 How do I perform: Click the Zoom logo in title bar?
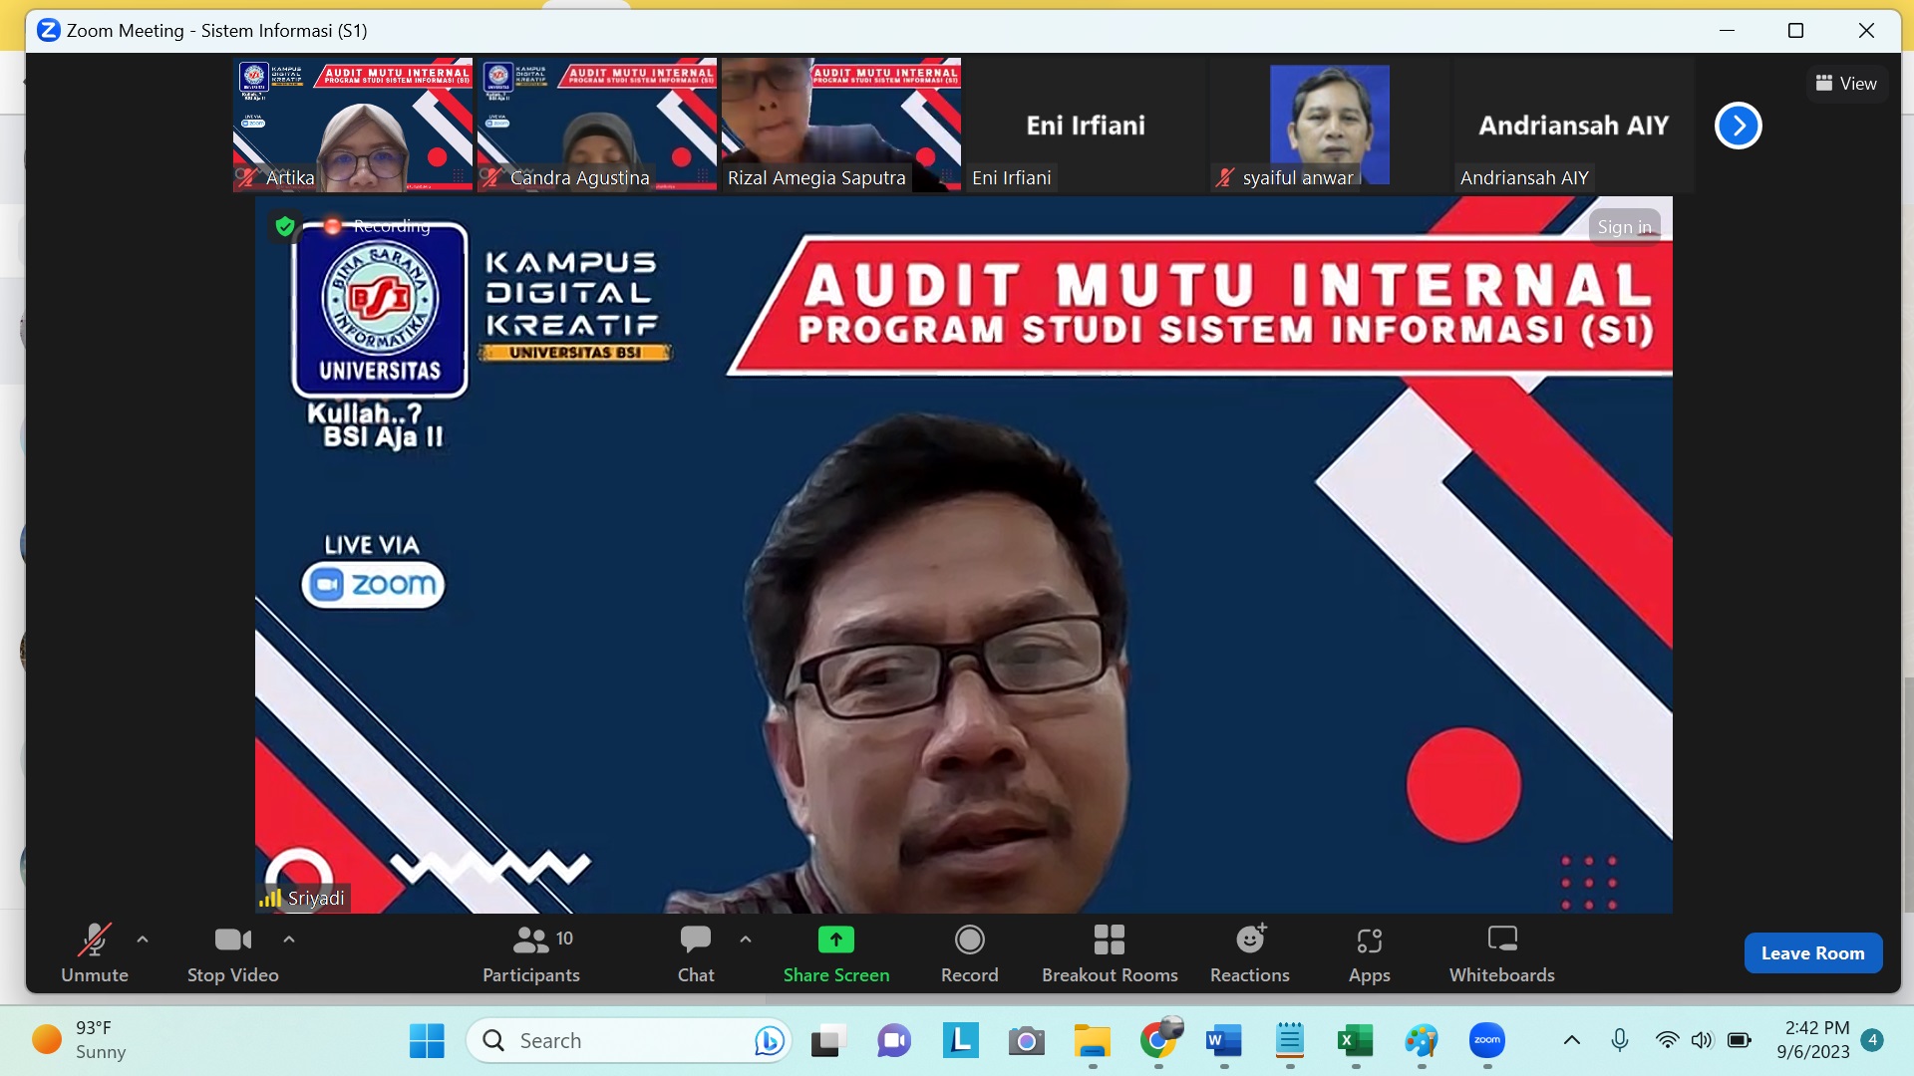coord(48,30)
